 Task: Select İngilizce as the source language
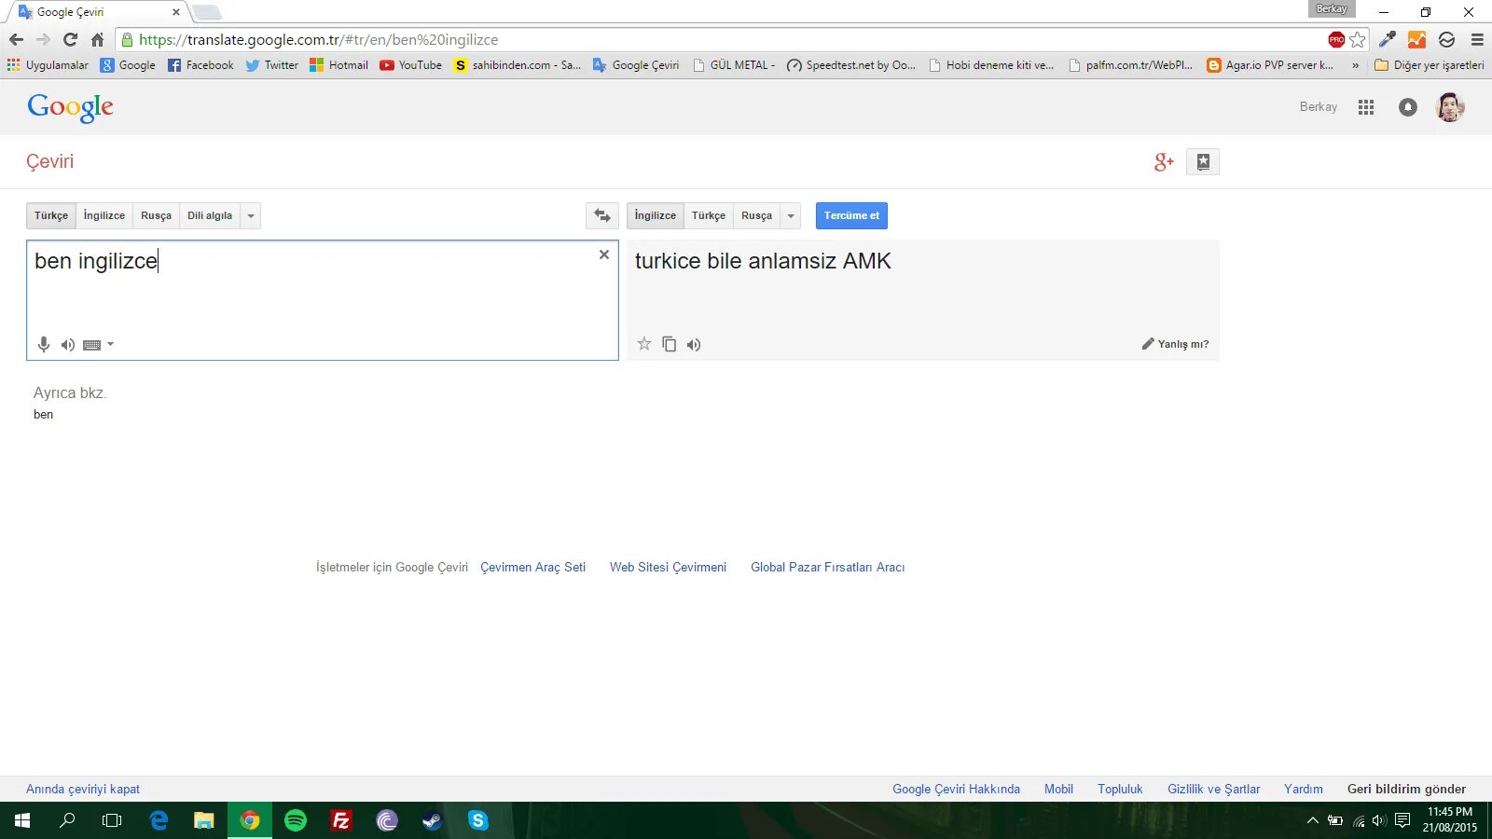pos(104,215)
